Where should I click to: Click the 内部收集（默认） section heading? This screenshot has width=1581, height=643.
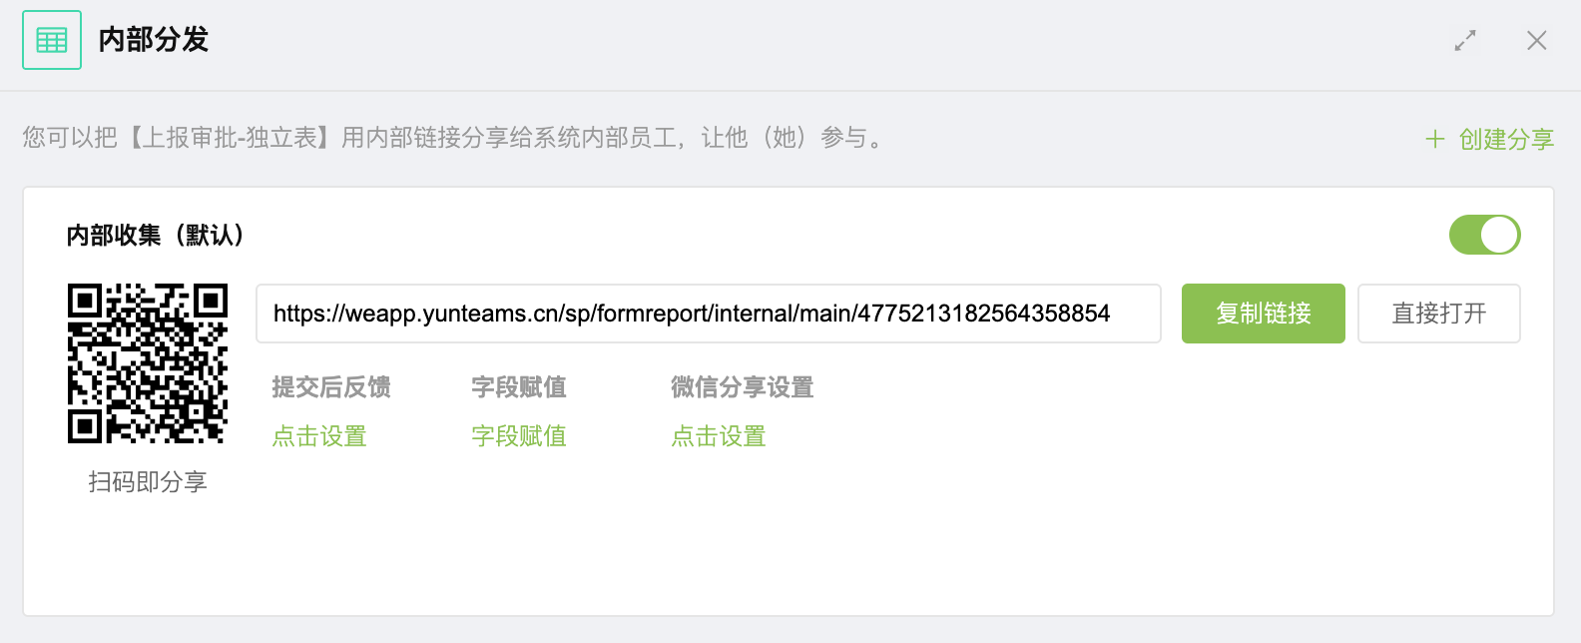pos(155,235)
